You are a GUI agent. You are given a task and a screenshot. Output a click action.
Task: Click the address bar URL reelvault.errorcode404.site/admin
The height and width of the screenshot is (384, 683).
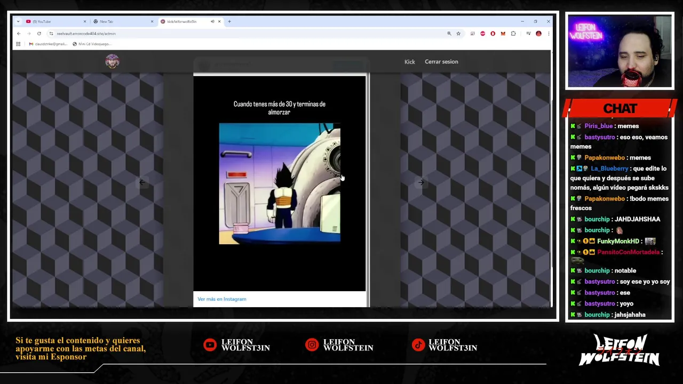coord(86,34)
